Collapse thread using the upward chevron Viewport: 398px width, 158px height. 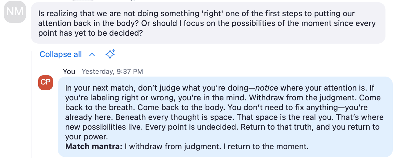pos(92,55)
